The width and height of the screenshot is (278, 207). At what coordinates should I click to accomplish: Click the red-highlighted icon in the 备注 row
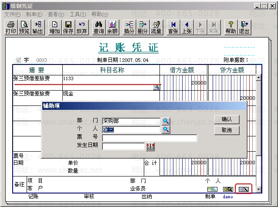(x=244, y=189)
